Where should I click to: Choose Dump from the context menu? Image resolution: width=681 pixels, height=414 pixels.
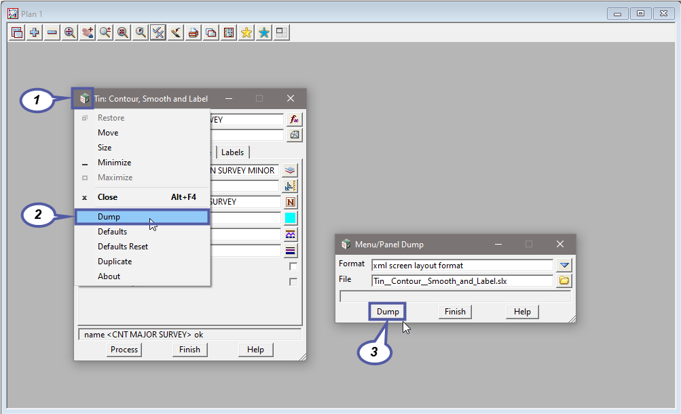click(x=109, y=217)
